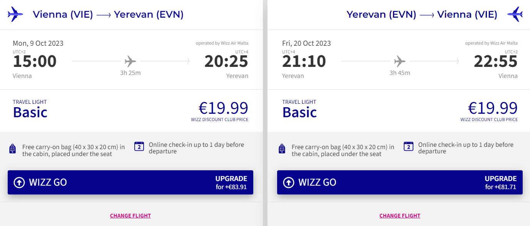Click the airplane icon beside Yerevan to Vienna header
Viewport: 530px width, 226px height.
pyautogui.click(x=515, y=14)
